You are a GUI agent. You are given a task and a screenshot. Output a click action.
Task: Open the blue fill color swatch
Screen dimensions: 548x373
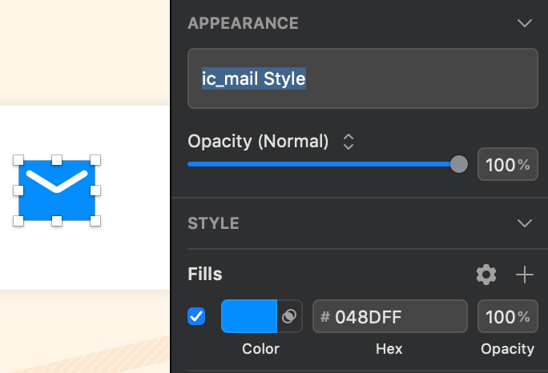(248, 316)
